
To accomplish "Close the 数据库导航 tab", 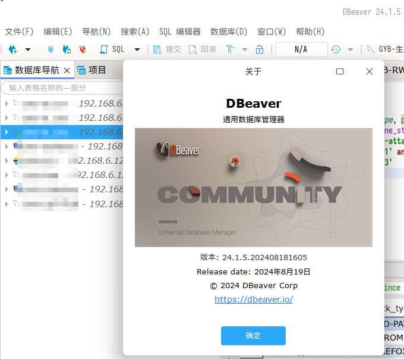I will [67, 70].
